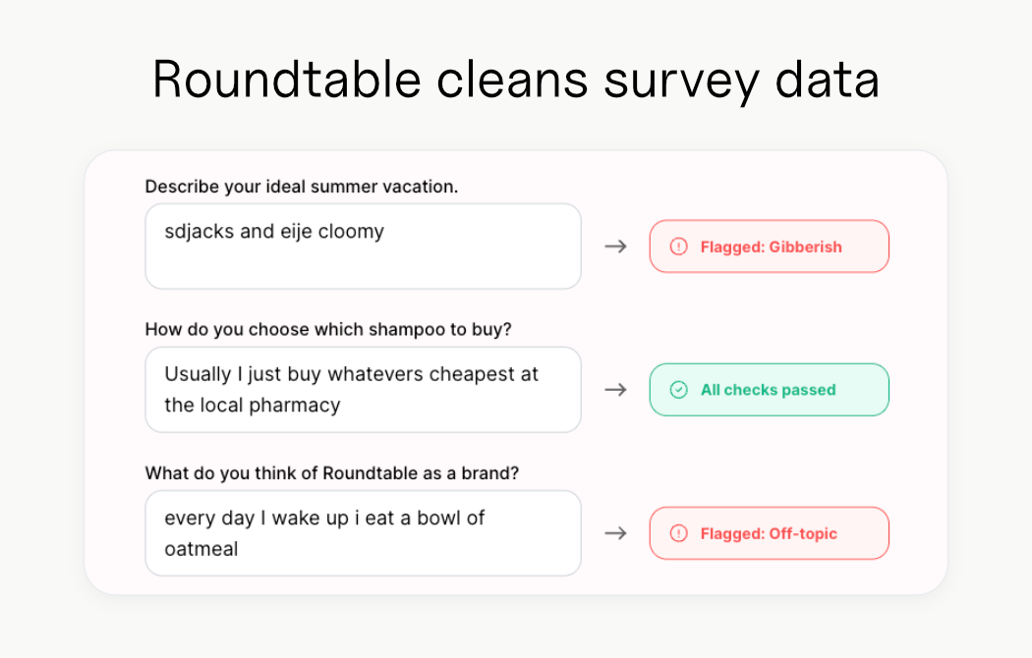Click the arrow after the oatmeal answer
This screenshot has height=658, width=1032.
pyautogui.click(x=616, y=533)
